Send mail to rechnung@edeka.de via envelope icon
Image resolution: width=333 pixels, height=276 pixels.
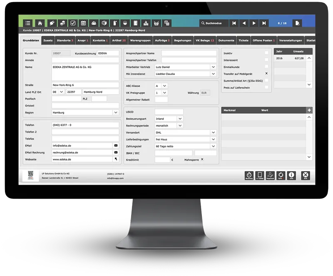[116, 152]
